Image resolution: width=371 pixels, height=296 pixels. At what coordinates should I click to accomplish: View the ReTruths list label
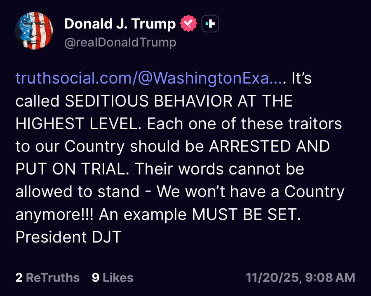click(x=53, y=277)
